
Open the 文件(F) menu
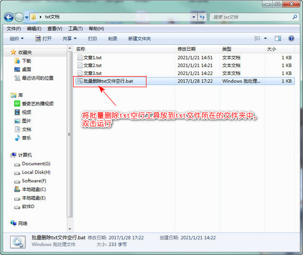coord(14,29)
